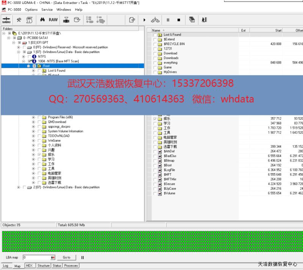Collapse the Root tree node
The width and height of the screenshot is (303, 270).
(x=28, y=66)
